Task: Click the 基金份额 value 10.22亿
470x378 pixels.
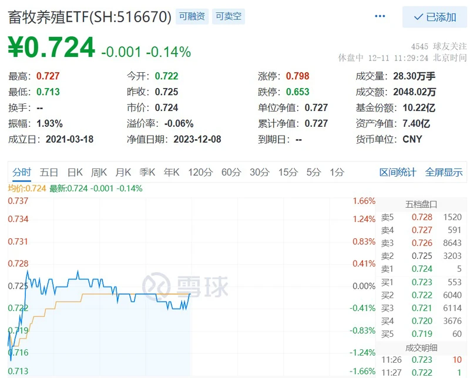Action: 419,107
